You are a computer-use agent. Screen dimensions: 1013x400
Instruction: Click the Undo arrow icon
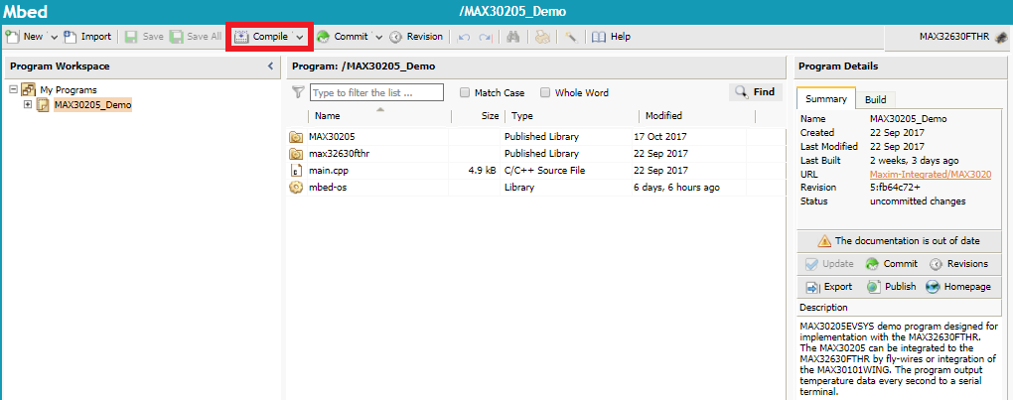pyautogui.click(x=464, y=38)
